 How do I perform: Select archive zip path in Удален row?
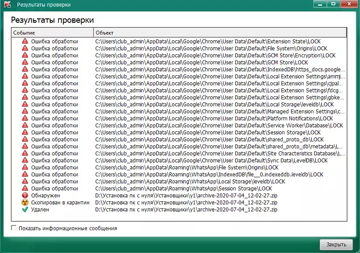186,210
